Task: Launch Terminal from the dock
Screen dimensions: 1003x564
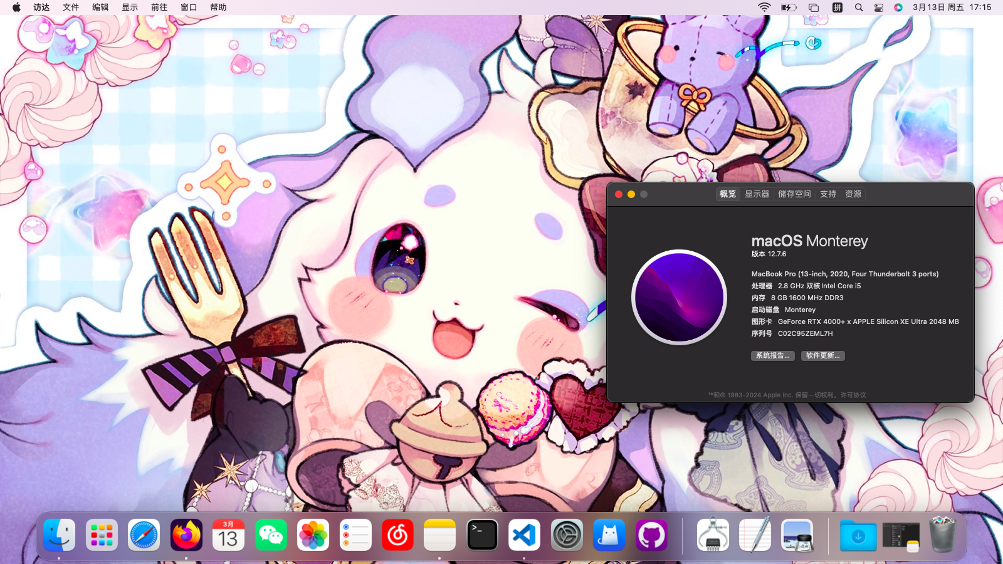Action: click(x=482, y=536)
